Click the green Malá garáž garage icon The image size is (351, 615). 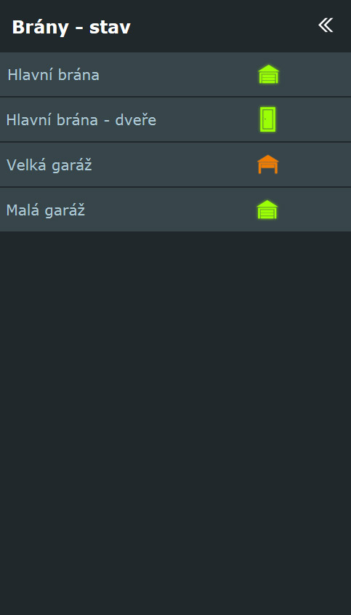coord(267,210)
